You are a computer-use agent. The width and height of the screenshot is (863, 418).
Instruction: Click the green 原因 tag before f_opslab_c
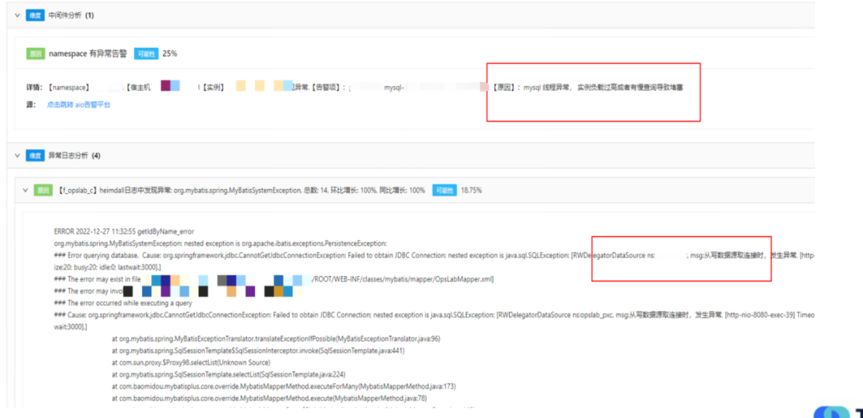(x=42, y=190)
